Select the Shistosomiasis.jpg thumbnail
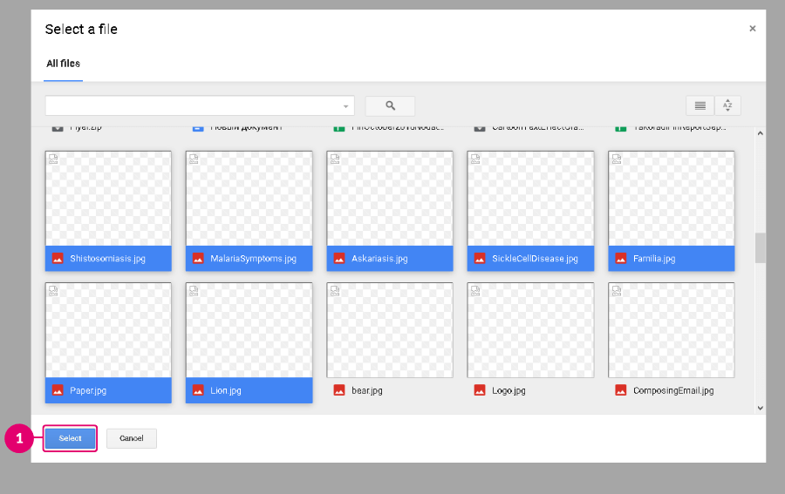 coord(108,199)
